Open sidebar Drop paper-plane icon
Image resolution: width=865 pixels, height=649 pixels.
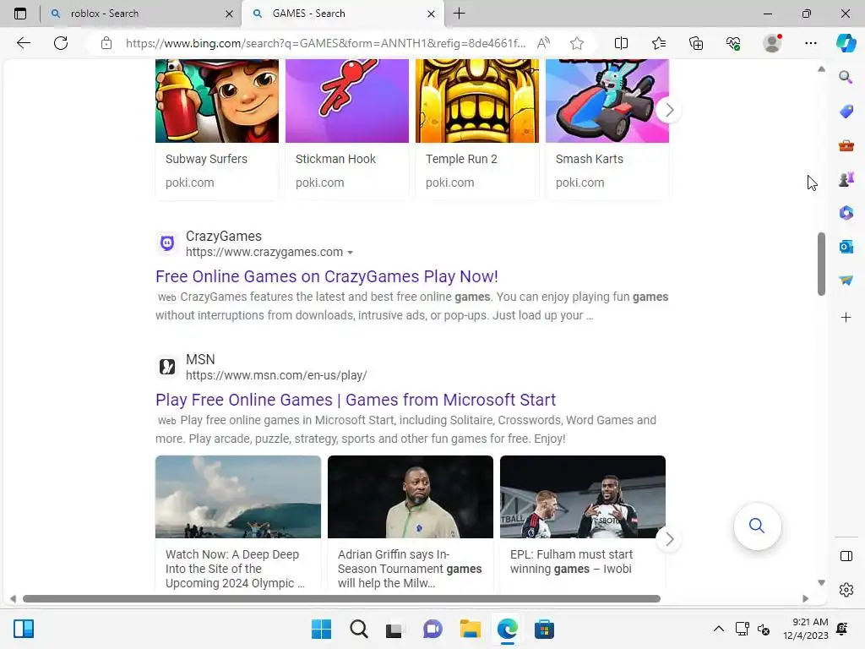coord(846,281)
